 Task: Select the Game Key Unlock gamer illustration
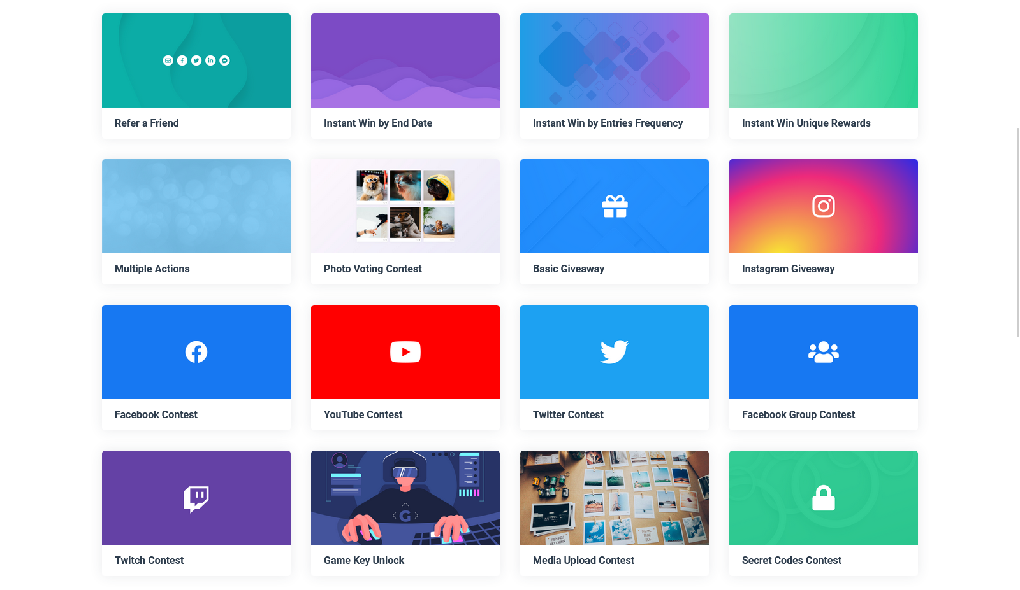click(405, 498)
